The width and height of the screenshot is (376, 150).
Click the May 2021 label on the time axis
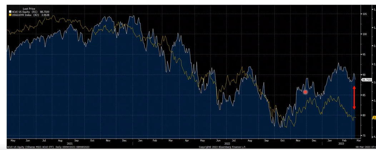tap(13, 140)
